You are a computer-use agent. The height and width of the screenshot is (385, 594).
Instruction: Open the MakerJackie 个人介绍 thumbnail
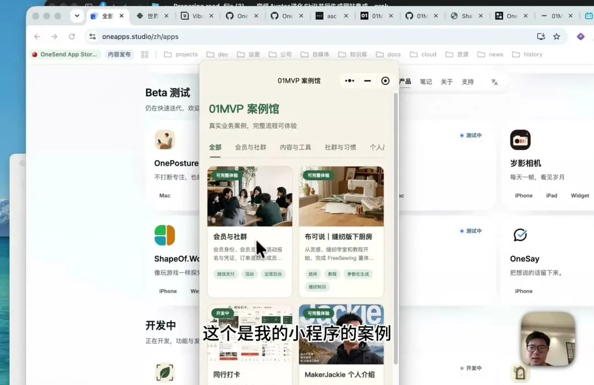[342, 334]
